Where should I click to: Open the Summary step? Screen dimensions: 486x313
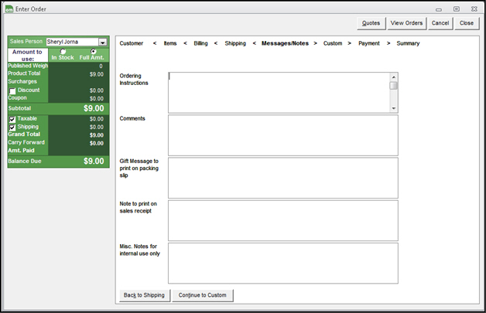click(x=408, y=43)
